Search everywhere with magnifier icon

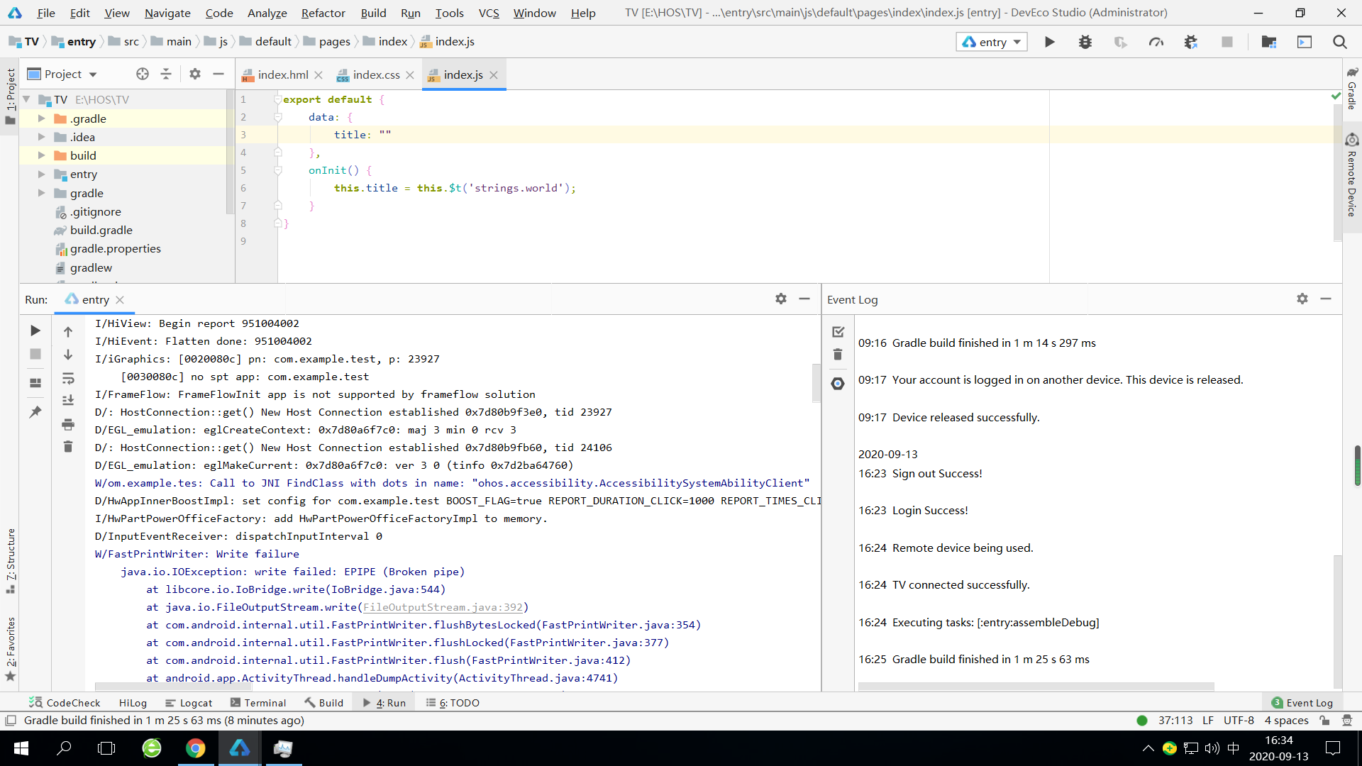tap(1340, 42)
